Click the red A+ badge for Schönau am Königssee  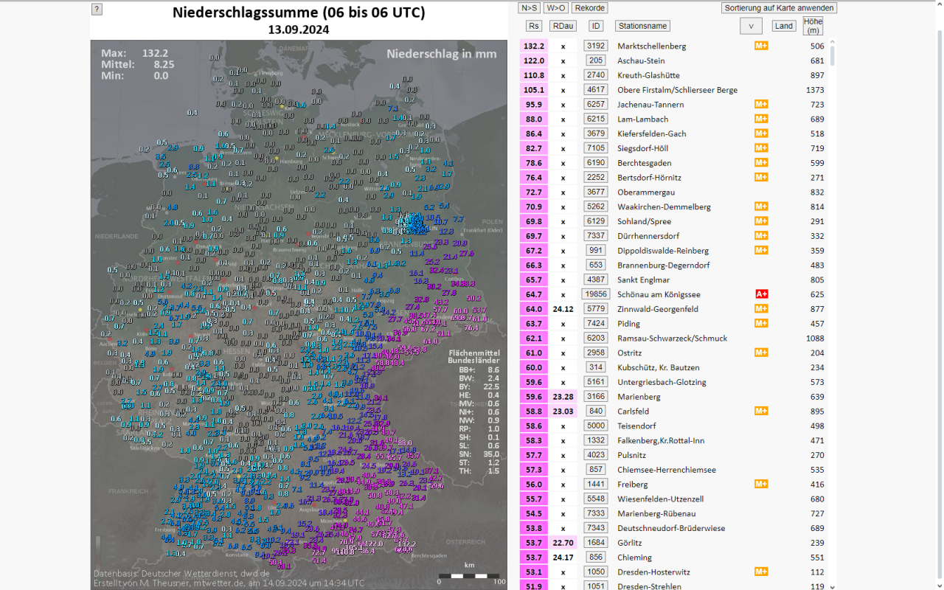760,294
